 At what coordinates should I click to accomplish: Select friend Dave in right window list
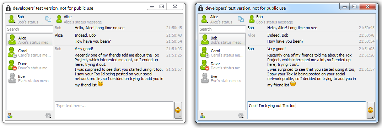pyautogui.click(x=222, y=65)
